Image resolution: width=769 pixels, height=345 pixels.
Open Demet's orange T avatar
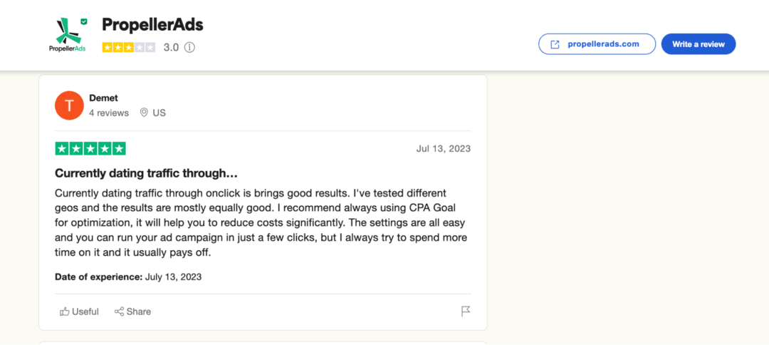[x=69, y=105]
